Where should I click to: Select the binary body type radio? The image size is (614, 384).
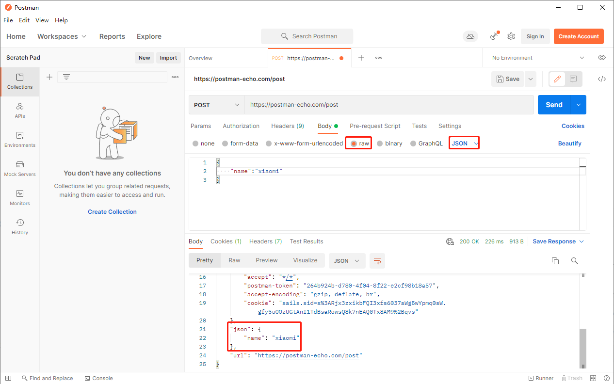point(380,144)
